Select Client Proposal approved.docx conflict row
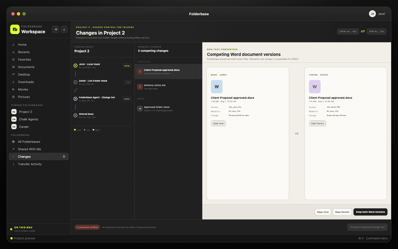Viewport: 398px width, 249px height. (168, 72)
